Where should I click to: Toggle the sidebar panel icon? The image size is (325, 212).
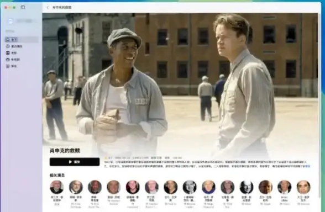coord(23,8)
